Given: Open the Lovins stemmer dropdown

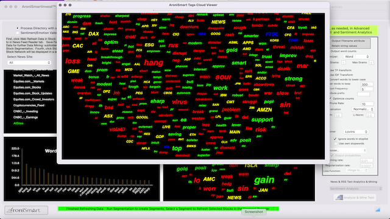Looking at the screenshot, I should 356,131.
